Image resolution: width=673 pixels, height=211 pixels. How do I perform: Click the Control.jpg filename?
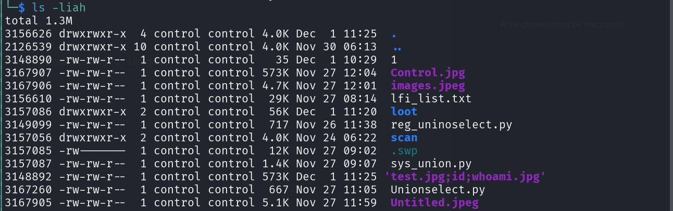pyautogui.click(x=427, y=73)
